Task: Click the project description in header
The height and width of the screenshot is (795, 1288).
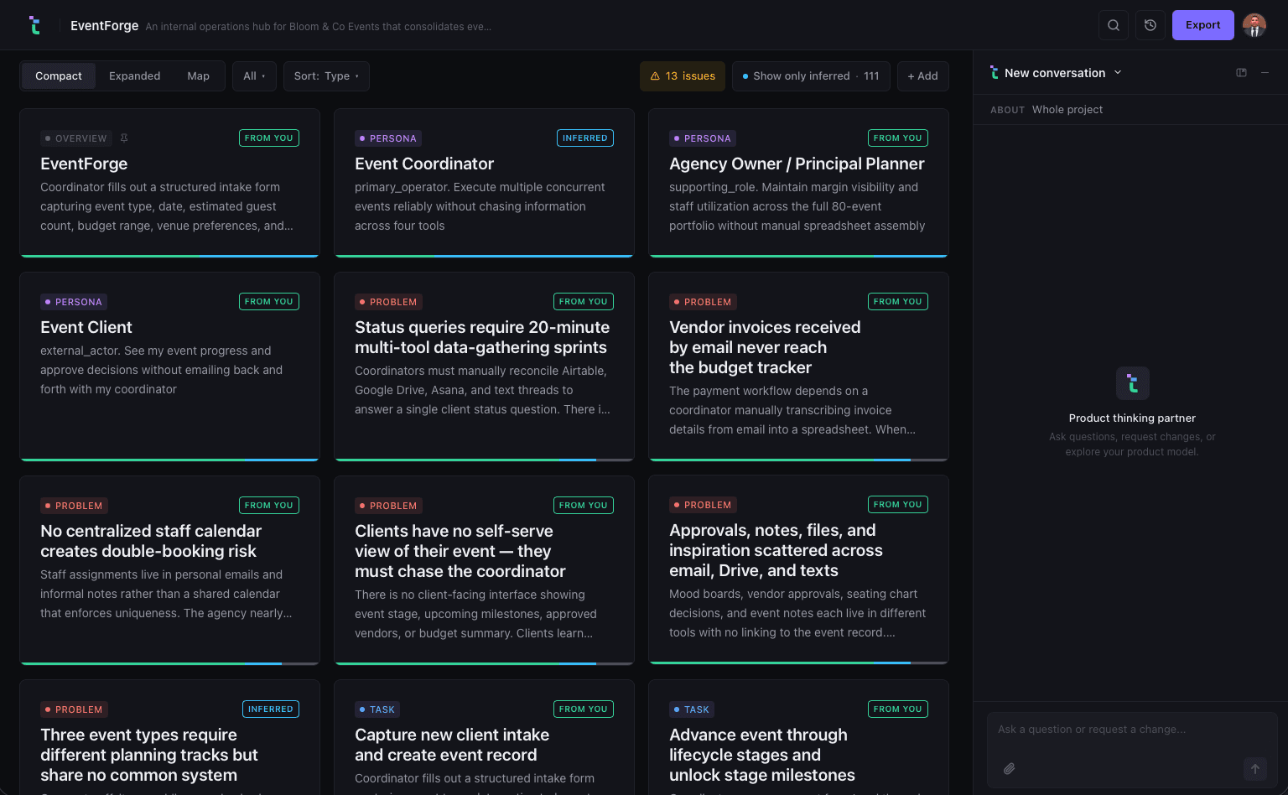Action: tap(319, 27)
